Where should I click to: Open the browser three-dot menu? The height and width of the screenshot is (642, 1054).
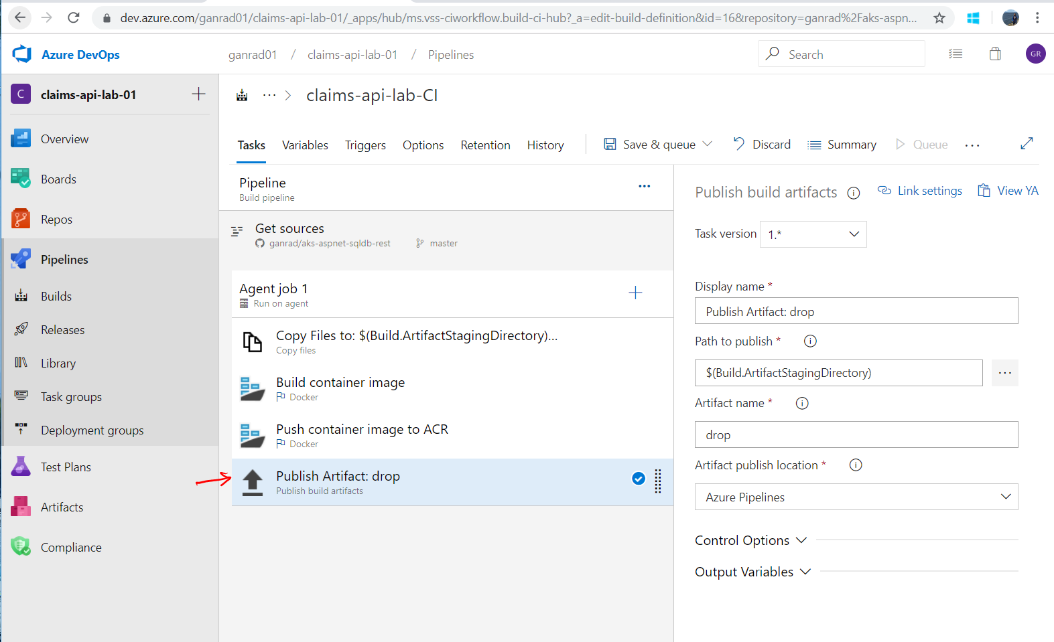pos(1037,18)
